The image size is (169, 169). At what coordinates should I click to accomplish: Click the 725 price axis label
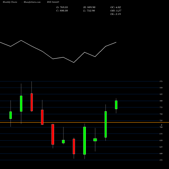click(x=161, y=121)
